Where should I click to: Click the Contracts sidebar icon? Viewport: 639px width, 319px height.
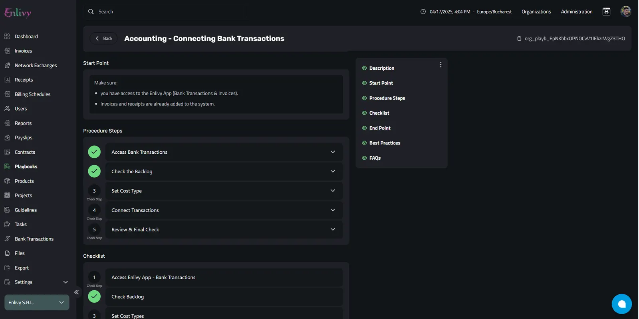pyautogui.click(x=7, y=152)
